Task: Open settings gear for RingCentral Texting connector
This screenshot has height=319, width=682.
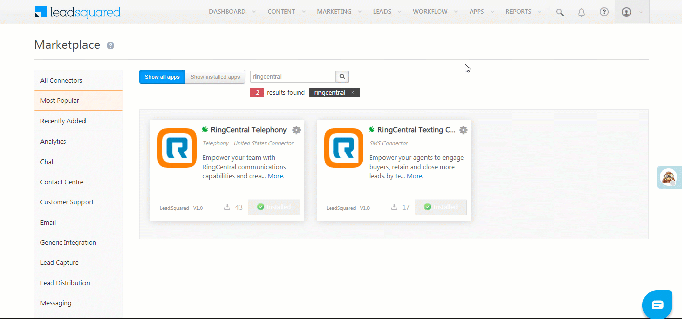Action: point(463,130)
